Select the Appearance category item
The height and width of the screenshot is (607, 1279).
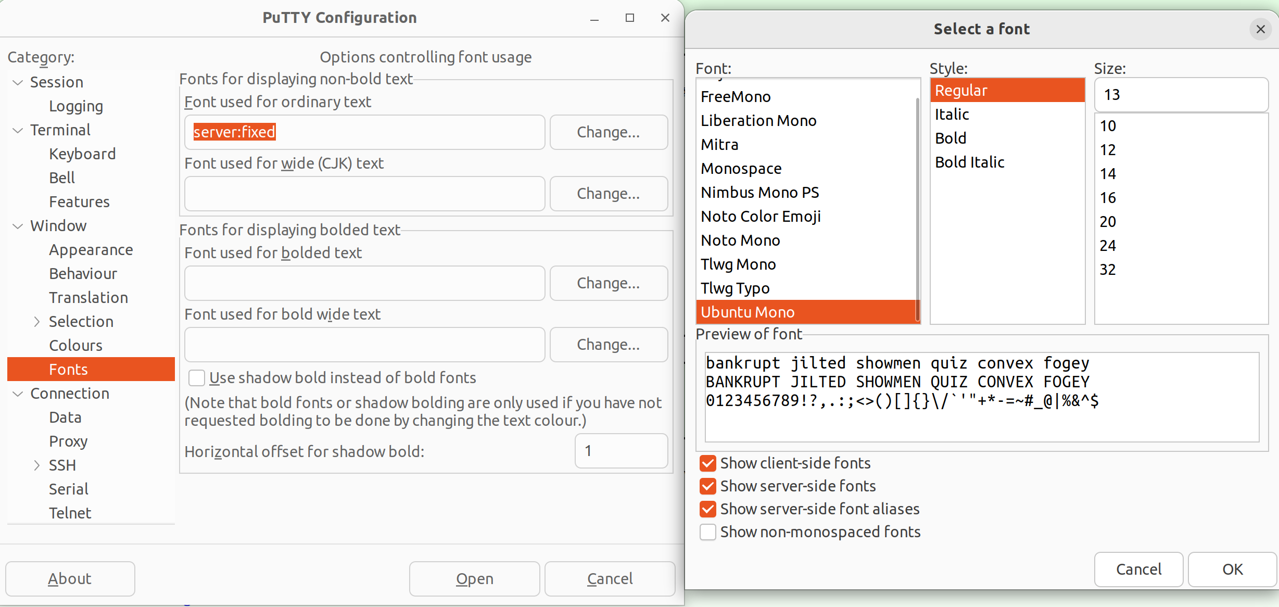(x=91, y=250)
